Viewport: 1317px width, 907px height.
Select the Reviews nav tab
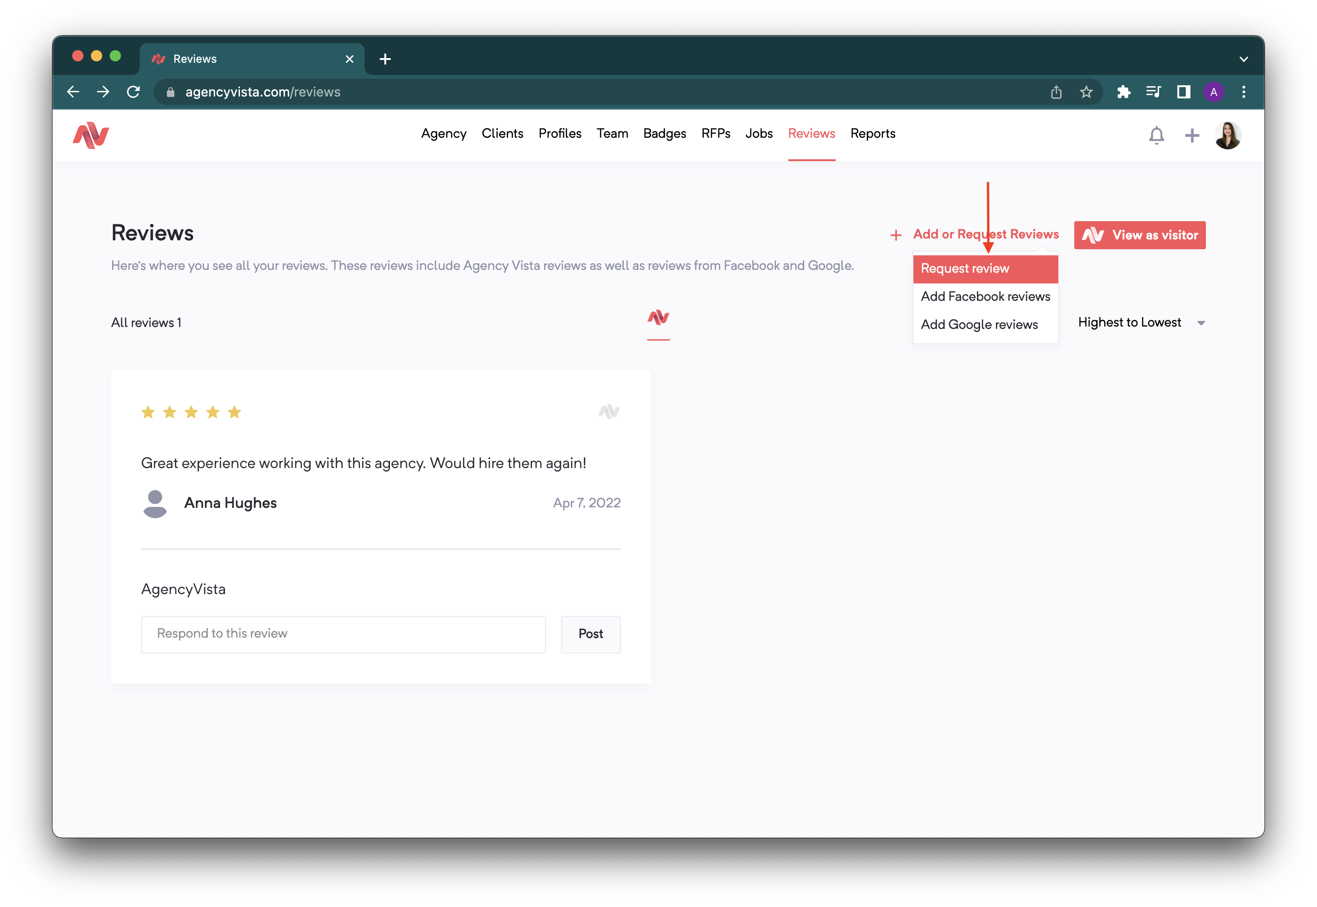pyautogui.click(x=811, y=134)
